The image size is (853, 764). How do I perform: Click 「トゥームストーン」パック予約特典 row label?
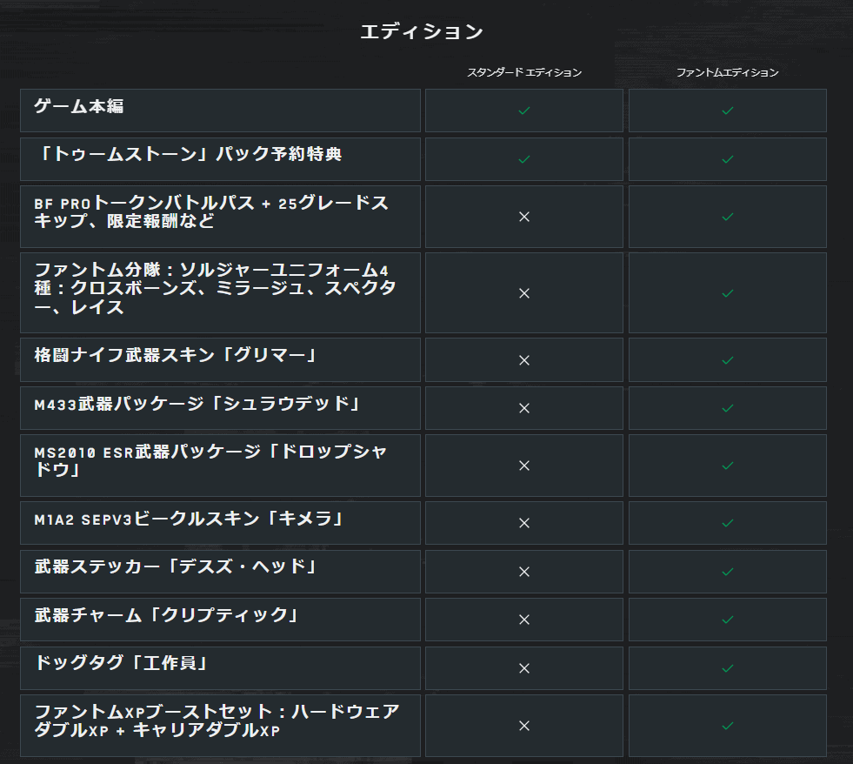(x=188, y=154)
